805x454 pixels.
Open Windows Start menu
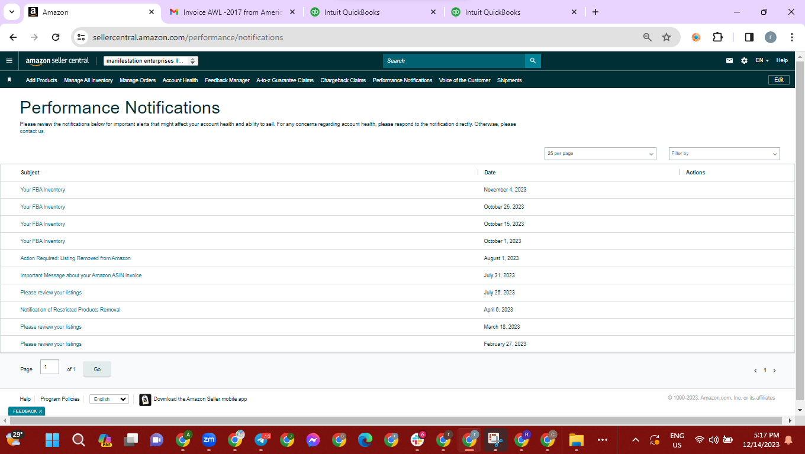pyautogui.click(x=53, y=440)
